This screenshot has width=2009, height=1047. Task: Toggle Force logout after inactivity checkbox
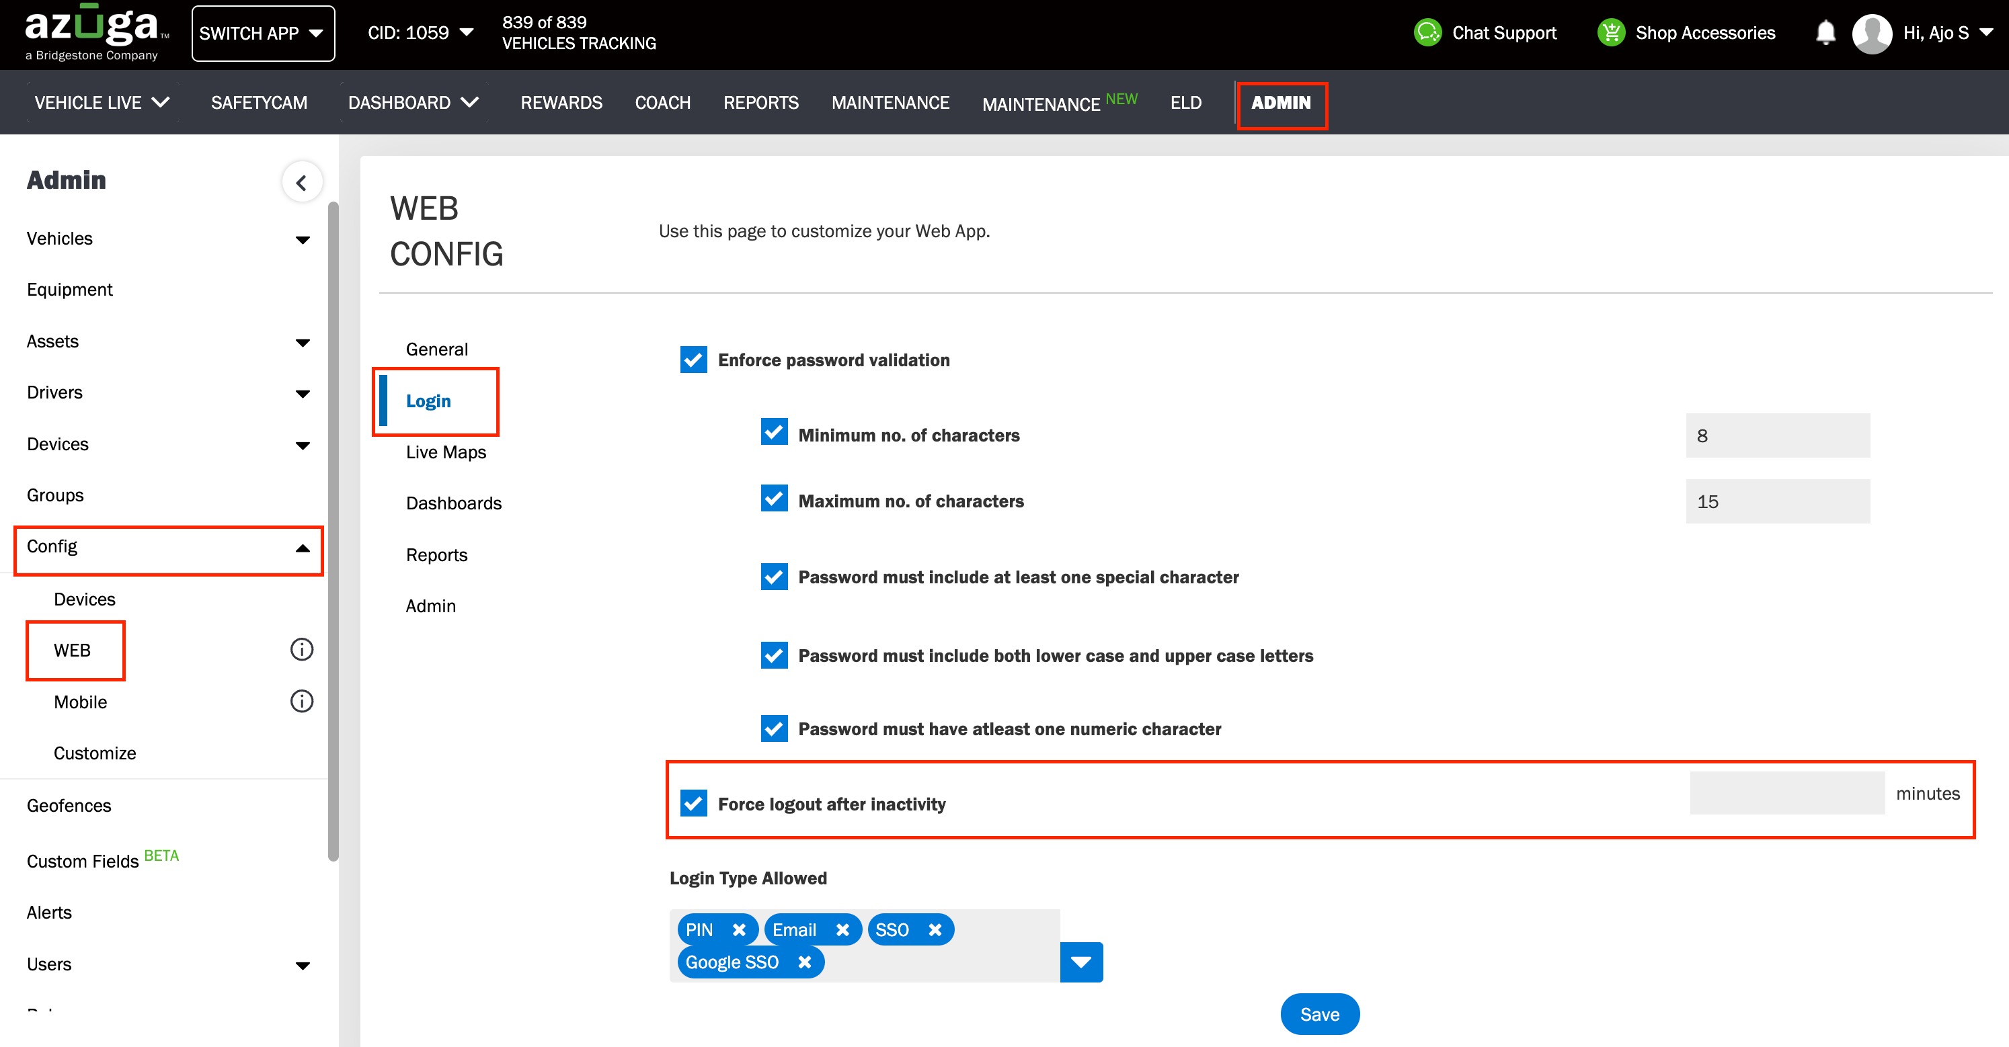pos(693,803)
